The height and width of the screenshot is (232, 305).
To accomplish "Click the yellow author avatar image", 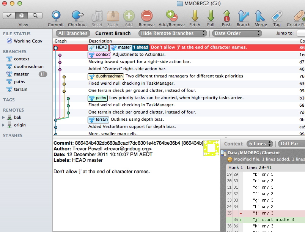I will point(211,148).
